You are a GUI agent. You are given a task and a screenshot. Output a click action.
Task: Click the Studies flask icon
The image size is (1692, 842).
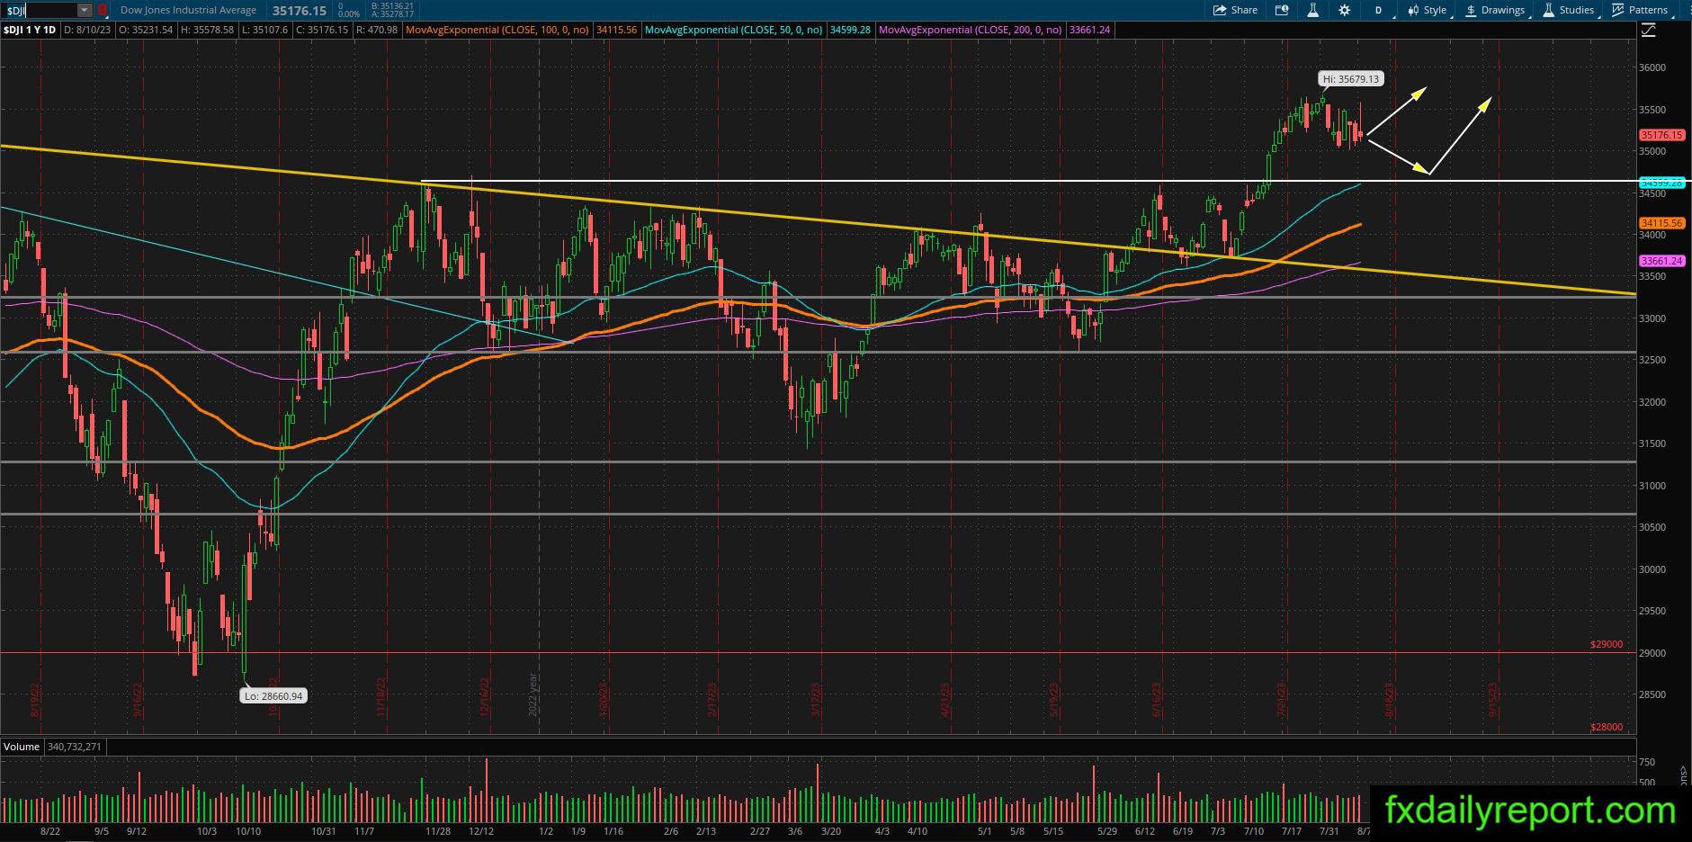point(1548,10)
